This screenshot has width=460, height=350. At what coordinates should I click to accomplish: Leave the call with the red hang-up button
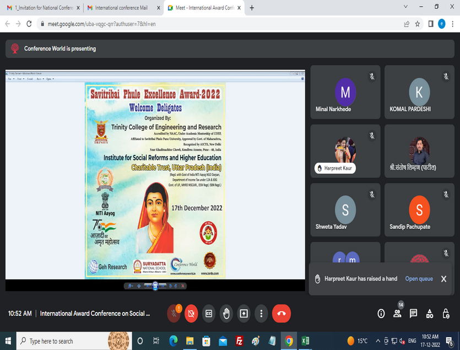[282, 314]
